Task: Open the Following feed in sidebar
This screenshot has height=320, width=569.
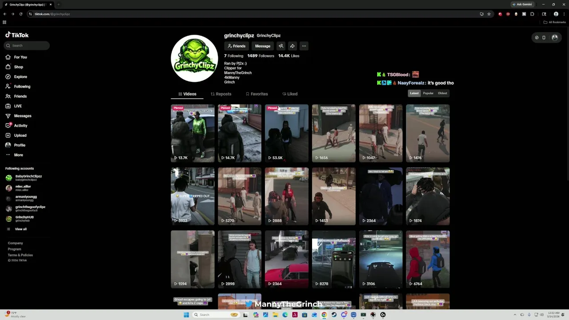Action: coord(18,86)
